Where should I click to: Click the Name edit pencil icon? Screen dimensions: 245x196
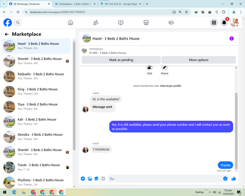pos(165,67)
